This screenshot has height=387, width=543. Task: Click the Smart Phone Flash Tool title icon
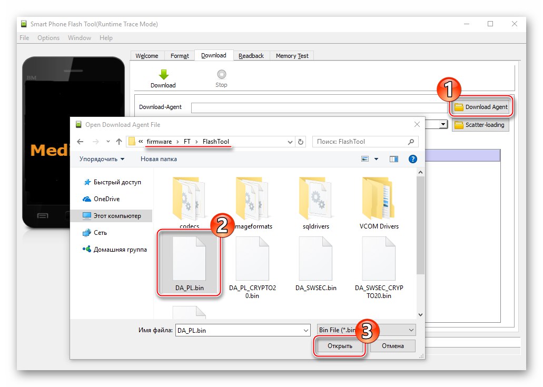click(x=24, y=24)
